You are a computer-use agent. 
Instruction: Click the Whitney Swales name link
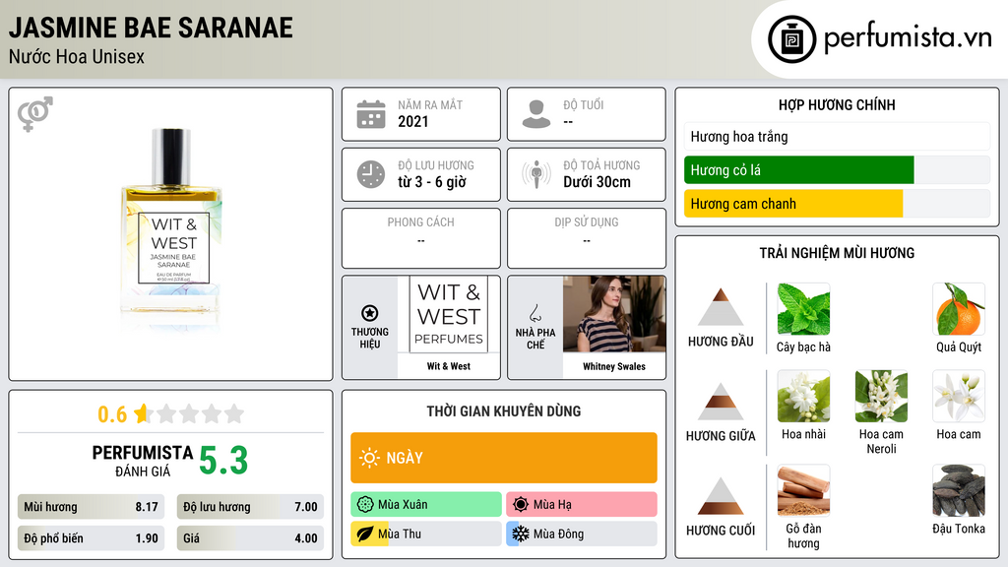click(614, 366)
